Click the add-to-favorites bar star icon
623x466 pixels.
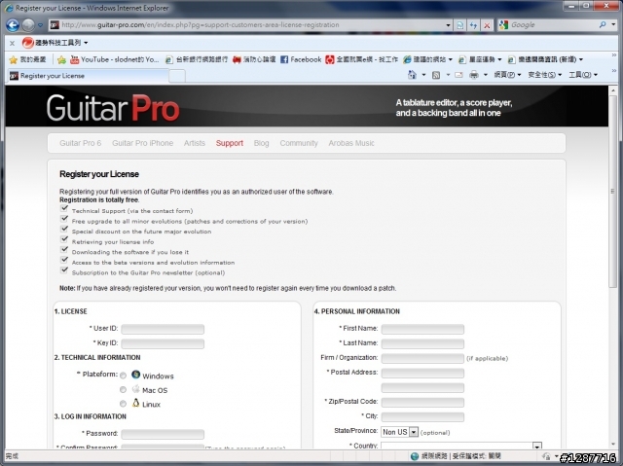pyautogui.click(x=61, y=59)
